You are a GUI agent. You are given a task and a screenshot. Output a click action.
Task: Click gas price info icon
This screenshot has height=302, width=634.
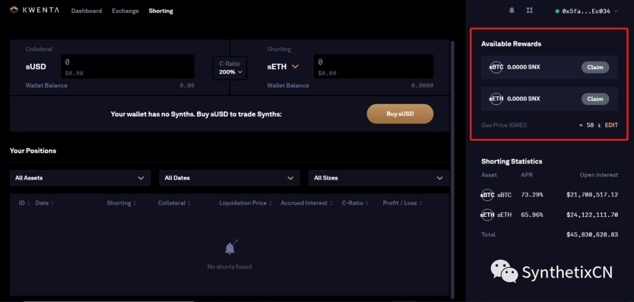pos(599,125)
